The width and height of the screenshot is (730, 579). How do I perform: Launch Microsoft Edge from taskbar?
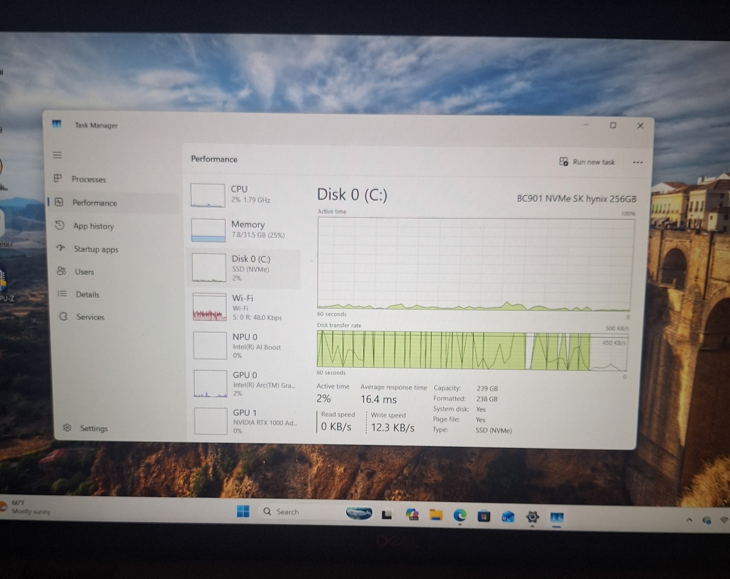460,516
